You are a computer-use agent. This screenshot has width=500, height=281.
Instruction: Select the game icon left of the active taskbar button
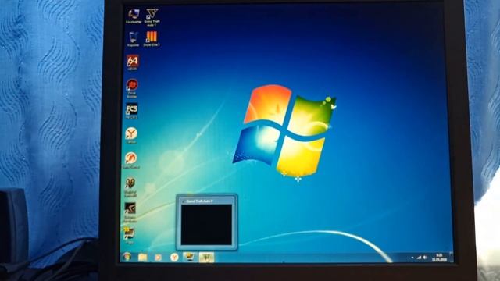tap(190, 257)
